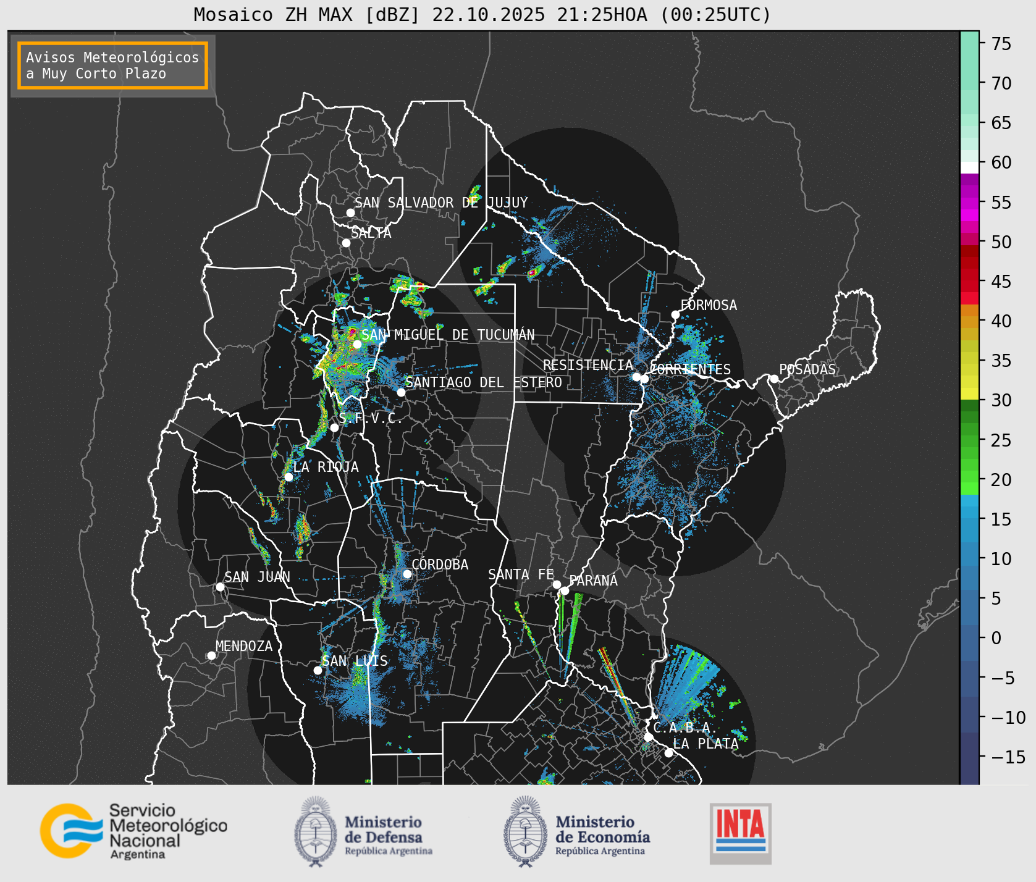Select the Córdoba city dot
The image size is (1036, 882).
(x=407, y=574)
